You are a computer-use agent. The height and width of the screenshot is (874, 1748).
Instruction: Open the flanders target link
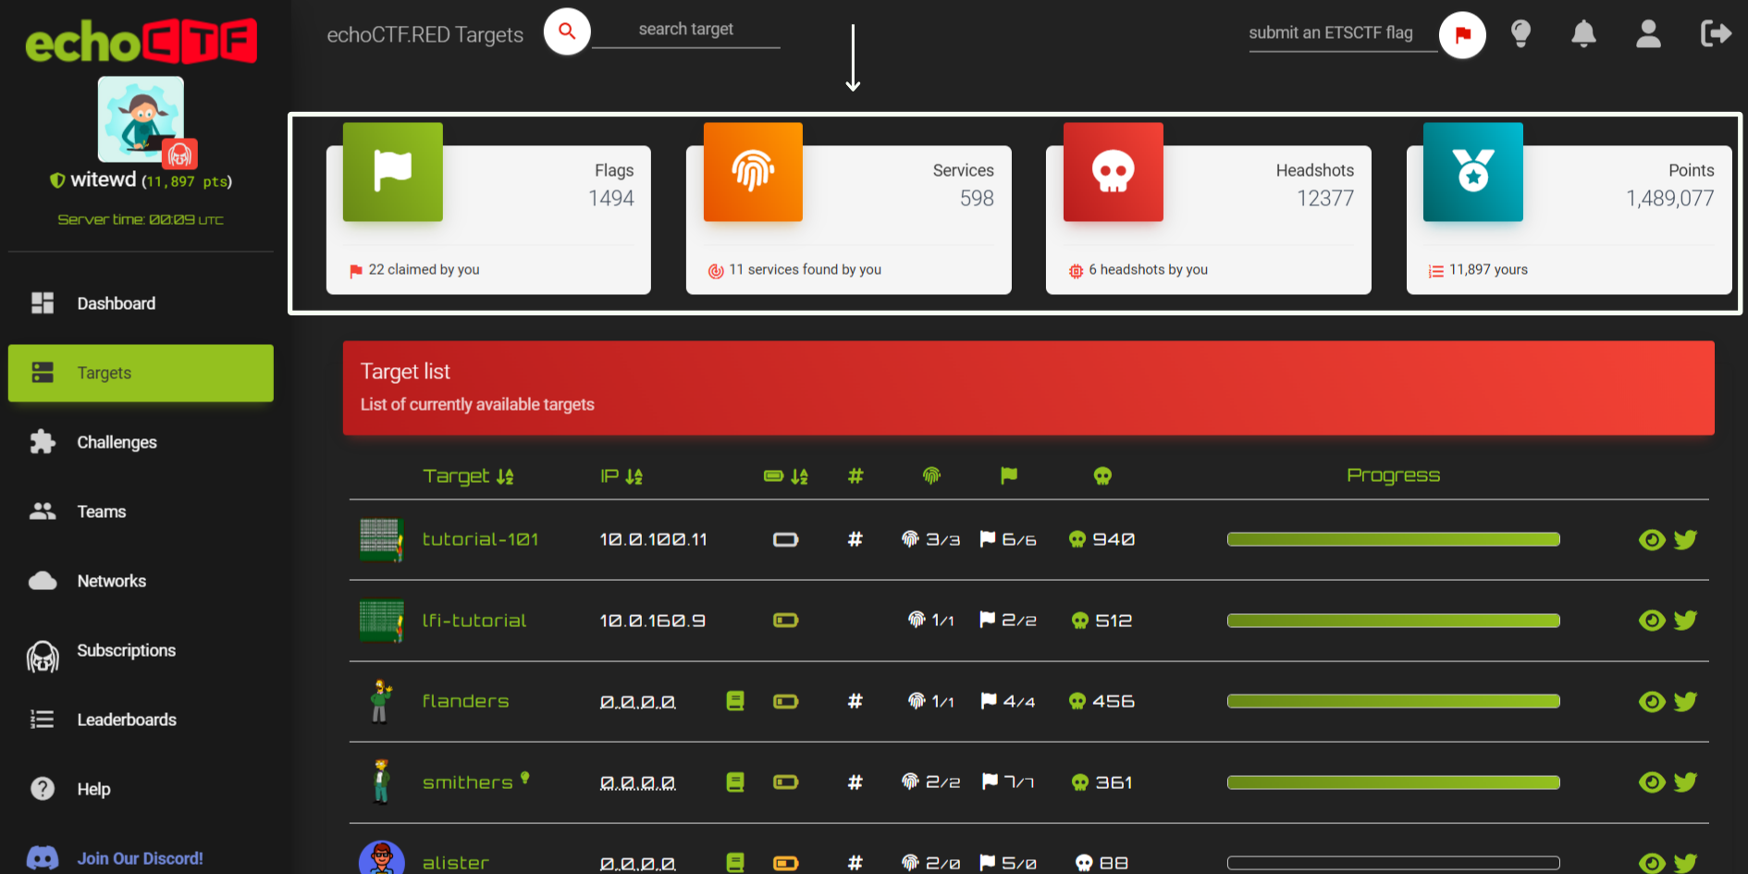465,701
